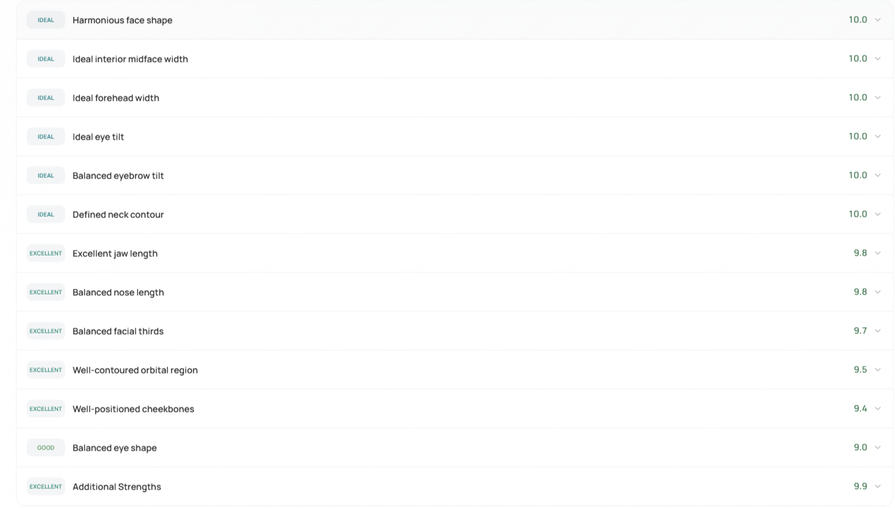Expand the Ideal eye tilt chevron
This screenshot has height=508, width=895.
point(878,136)
